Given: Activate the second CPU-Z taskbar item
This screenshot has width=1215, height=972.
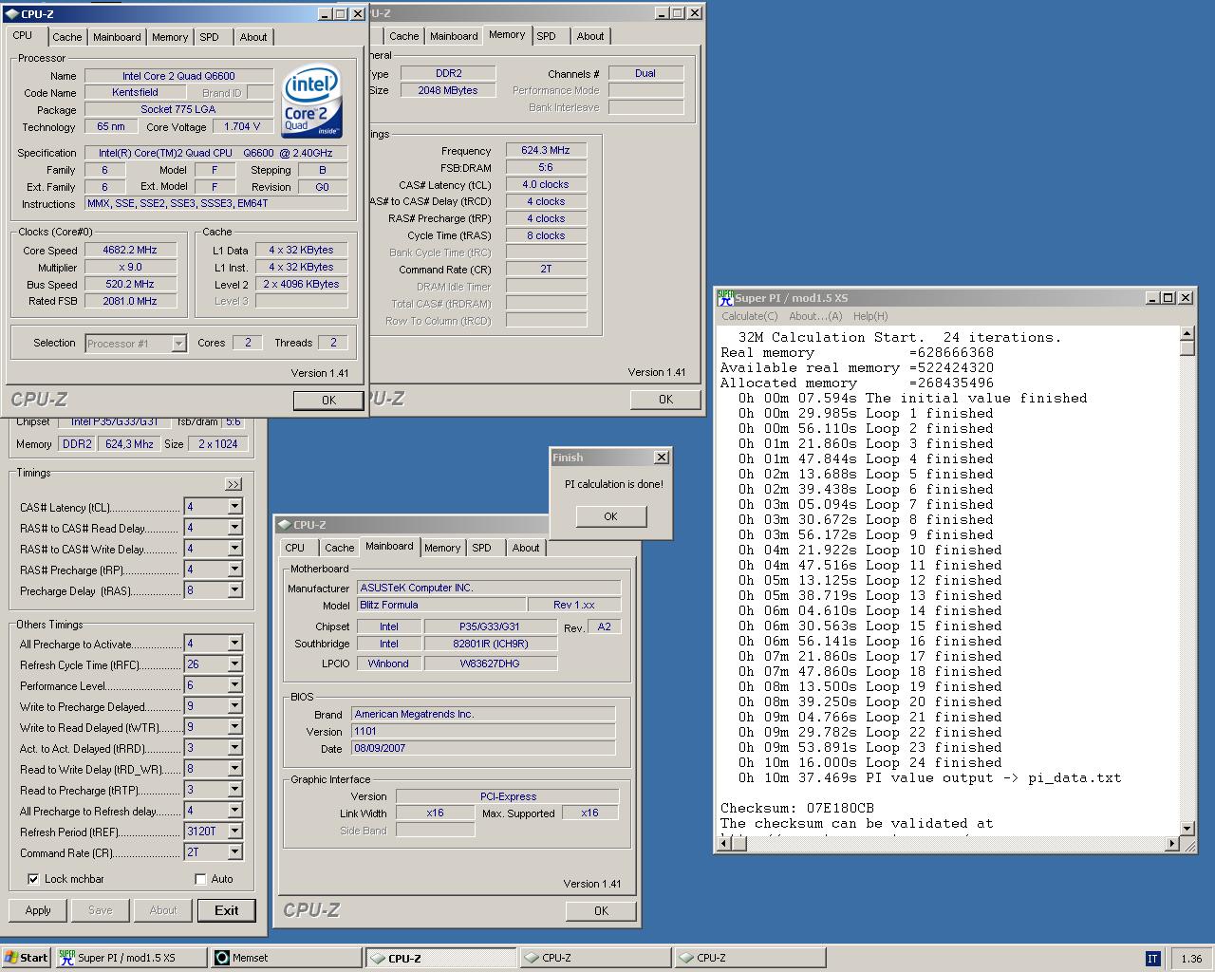Looking at the screenshot, I should coord(596,958).
